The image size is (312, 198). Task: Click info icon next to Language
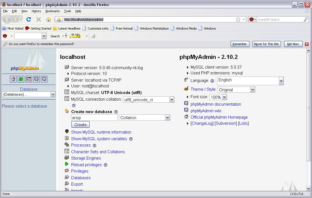tap(212, 81)
